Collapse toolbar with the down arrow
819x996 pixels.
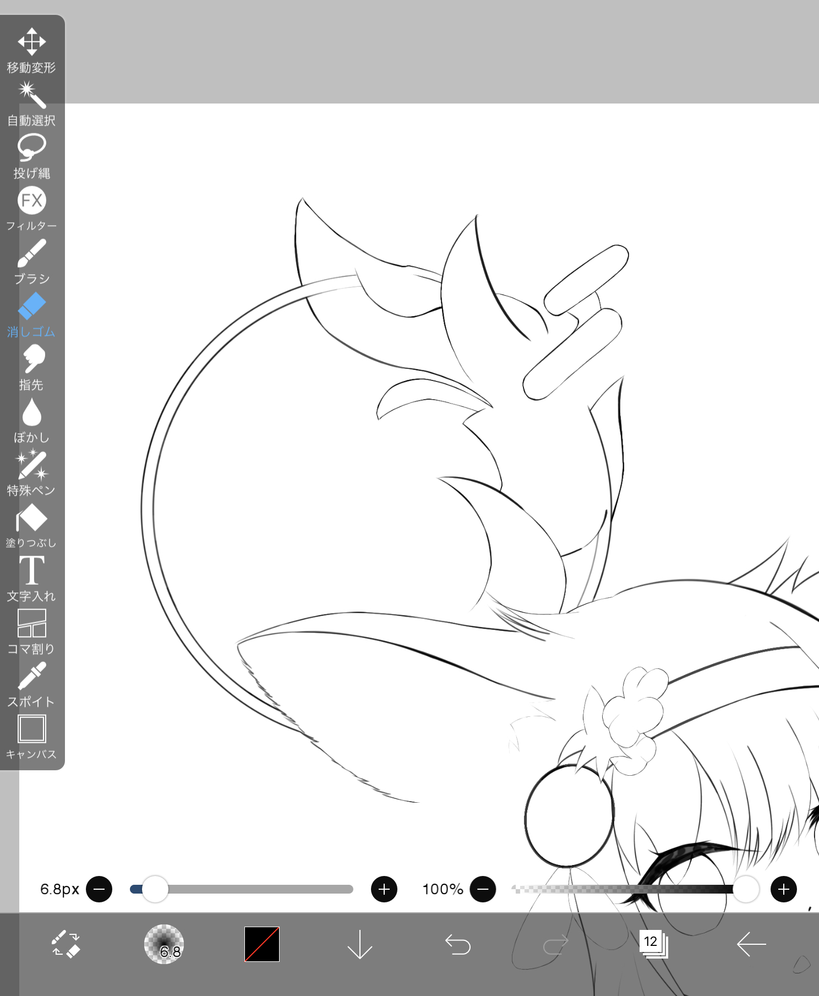[360, 944]
